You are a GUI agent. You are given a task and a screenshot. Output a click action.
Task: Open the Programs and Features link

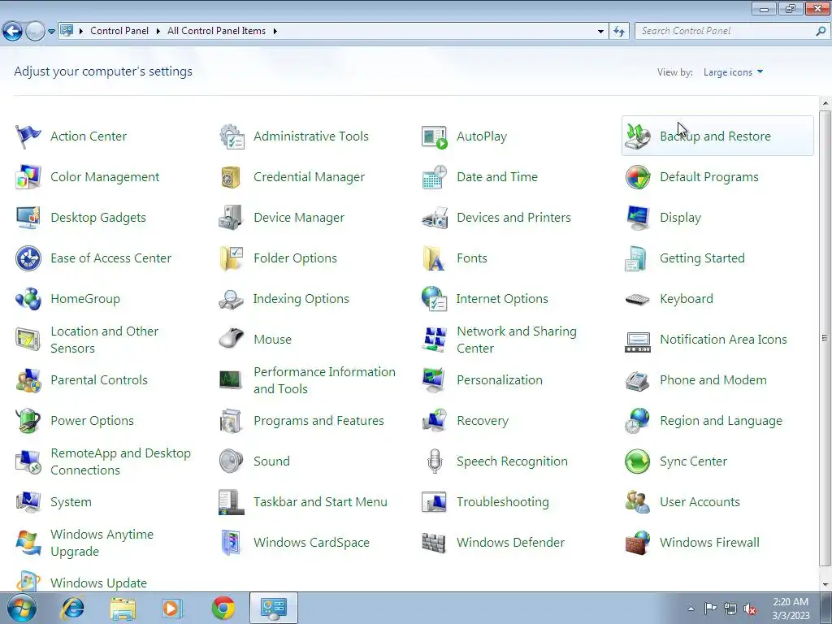pyautogui.click(x=318, y=421)
